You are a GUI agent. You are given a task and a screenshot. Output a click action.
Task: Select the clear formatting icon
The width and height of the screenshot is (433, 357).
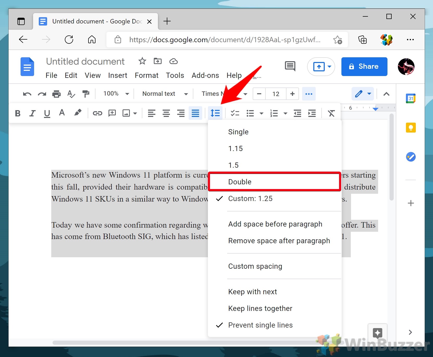331,113
